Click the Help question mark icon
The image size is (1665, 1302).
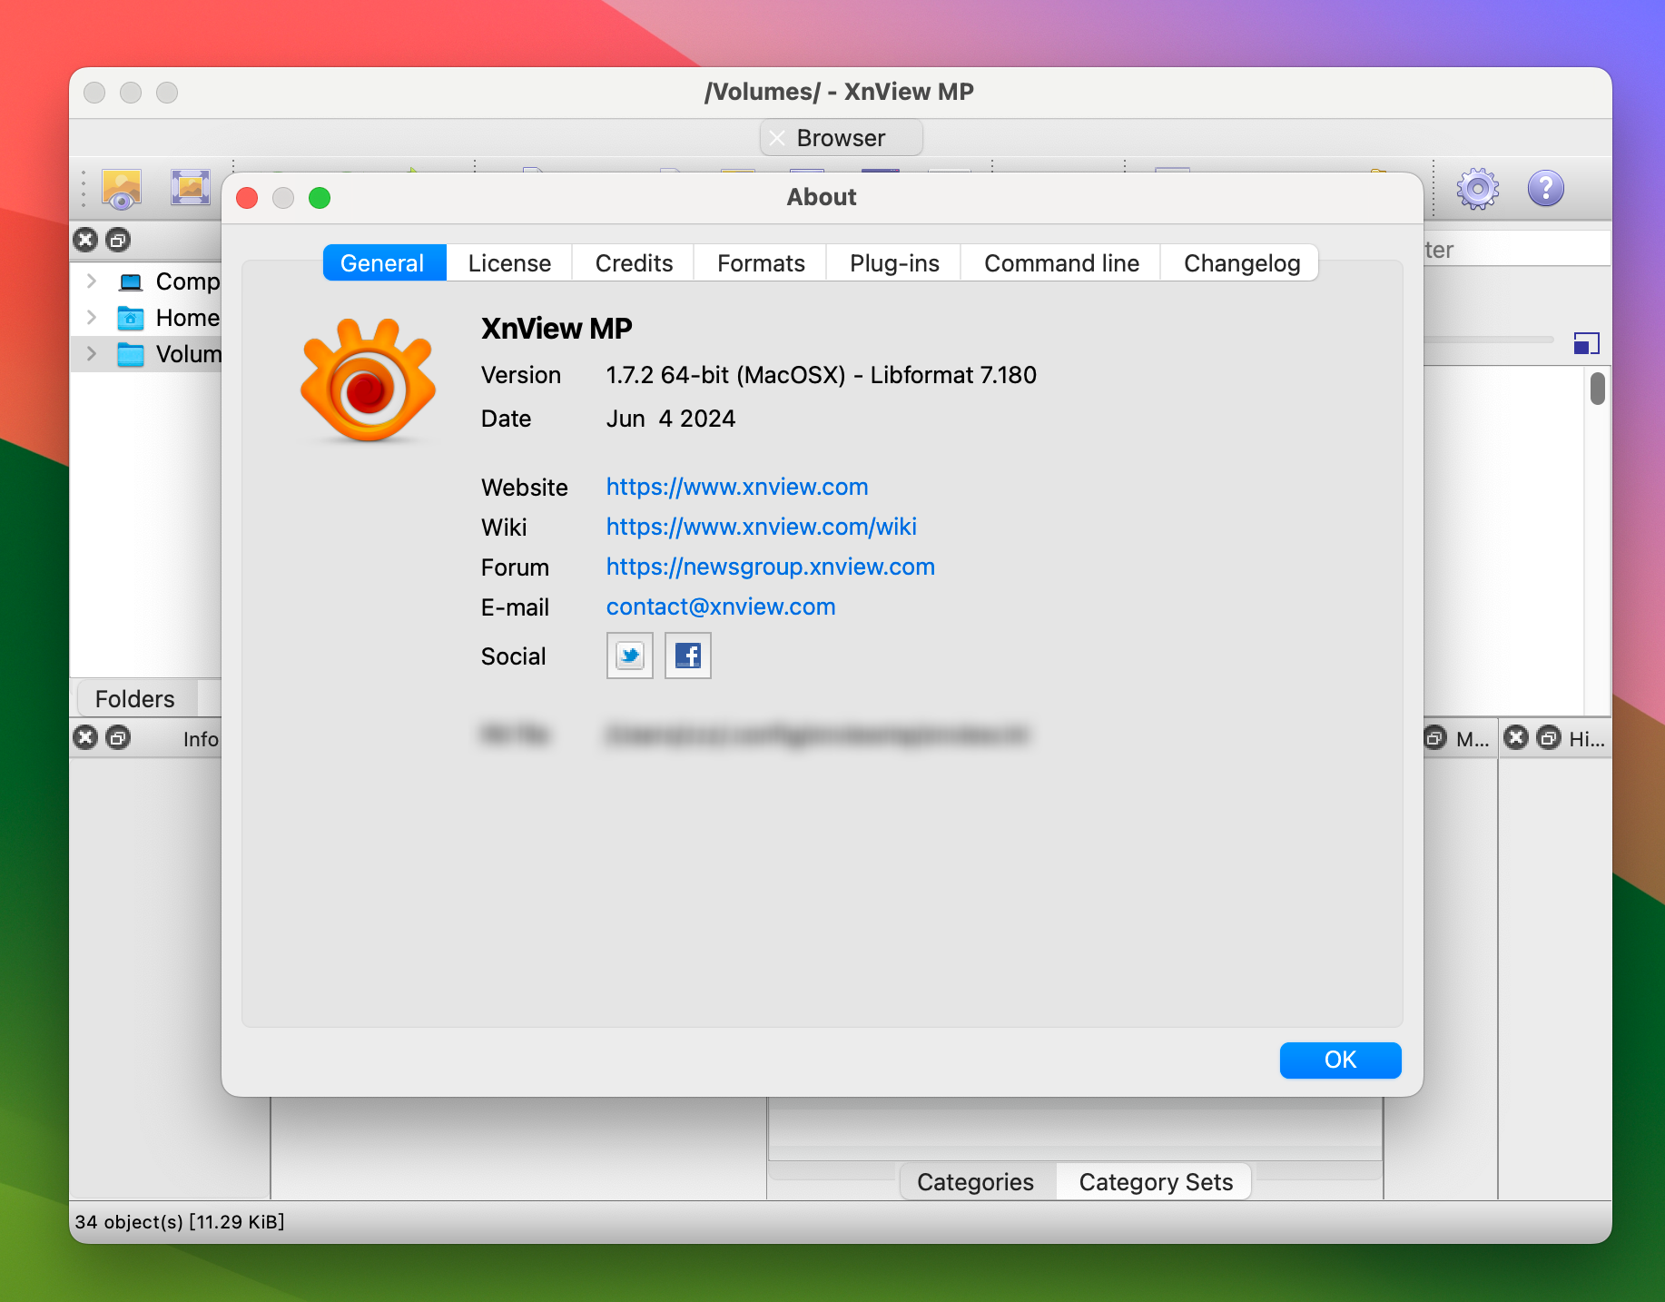[1545, 189]
